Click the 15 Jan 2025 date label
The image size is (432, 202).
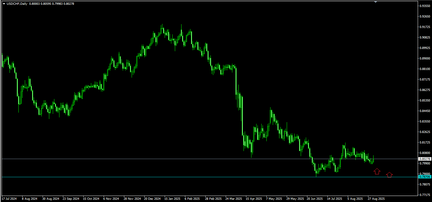pos(172,199)
